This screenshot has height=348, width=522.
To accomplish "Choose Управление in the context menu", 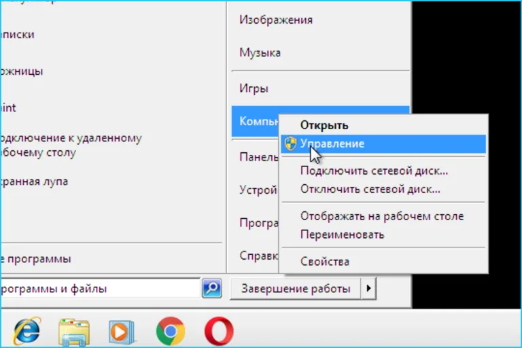I will [x=383, y=144].
